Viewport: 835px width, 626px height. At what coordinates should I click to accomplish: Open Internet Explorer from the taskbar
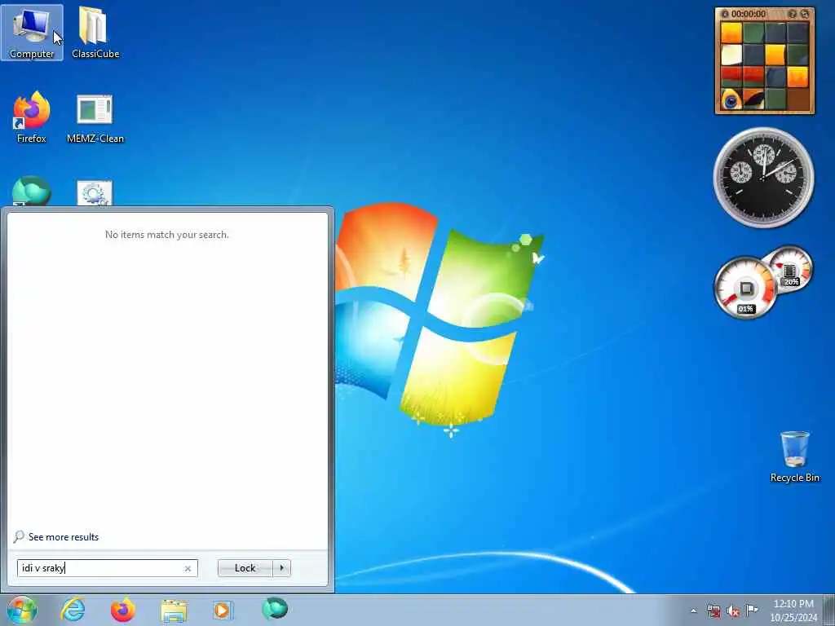pyautogui.click(x=73, y=610)
